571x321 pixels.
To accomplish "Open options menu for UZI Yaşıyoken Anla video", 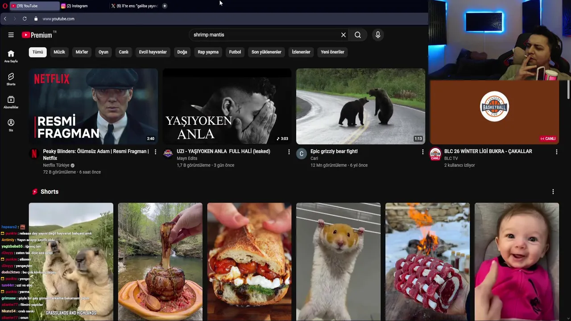I will click(289, 152).
